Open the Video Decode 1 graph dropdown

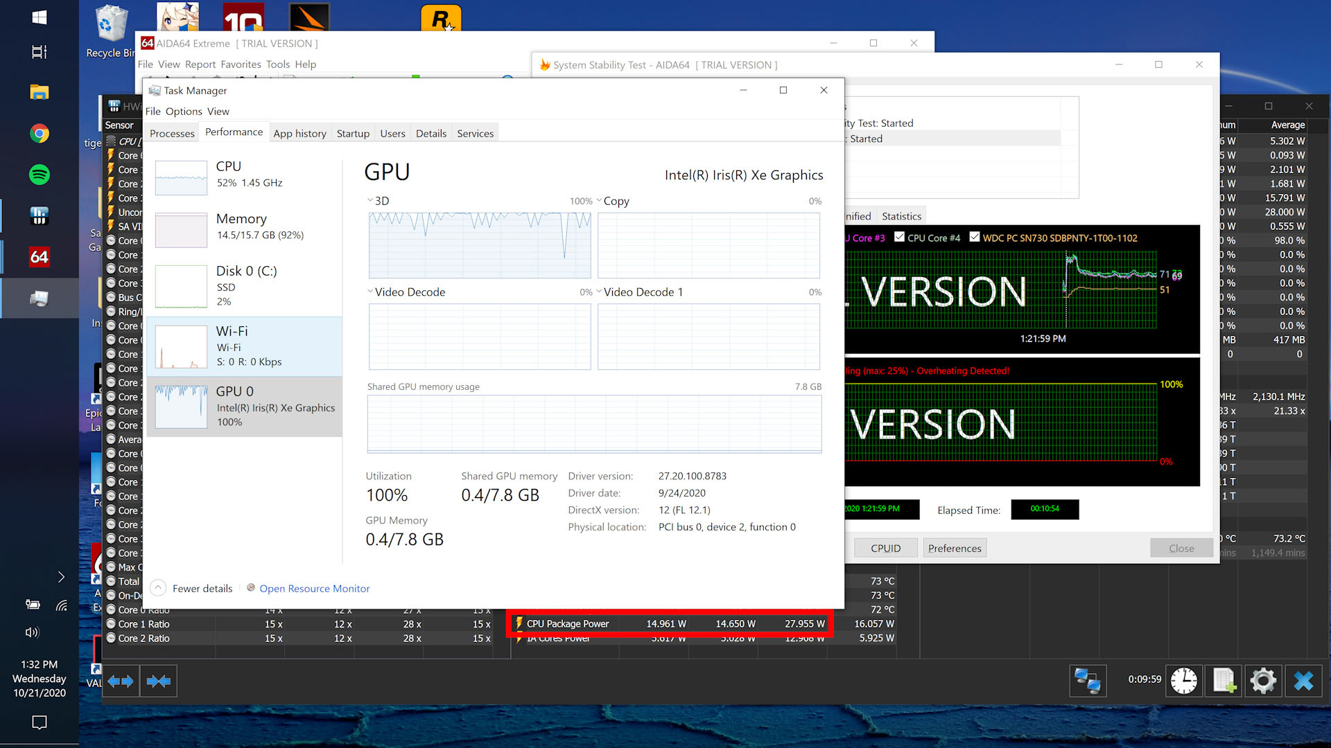point(599,292)
